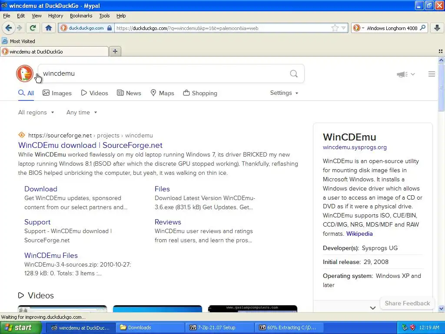Open the gaslampcomputers video thumbnail
This screenshot has height=334, width=445.
252,309
